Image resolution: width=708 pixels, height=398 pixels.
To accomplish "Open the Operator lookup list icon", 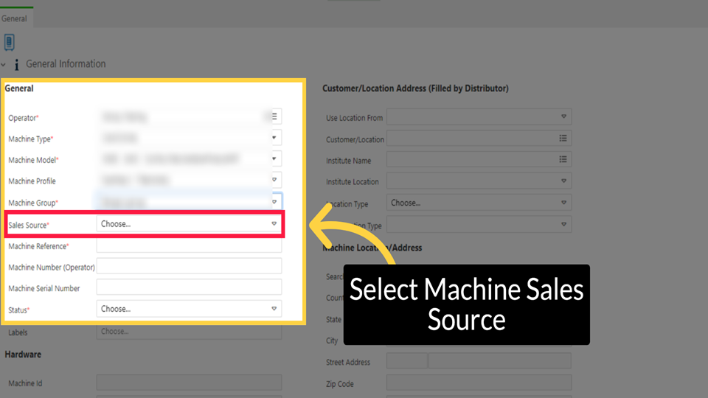I will (x=274, y=116).
